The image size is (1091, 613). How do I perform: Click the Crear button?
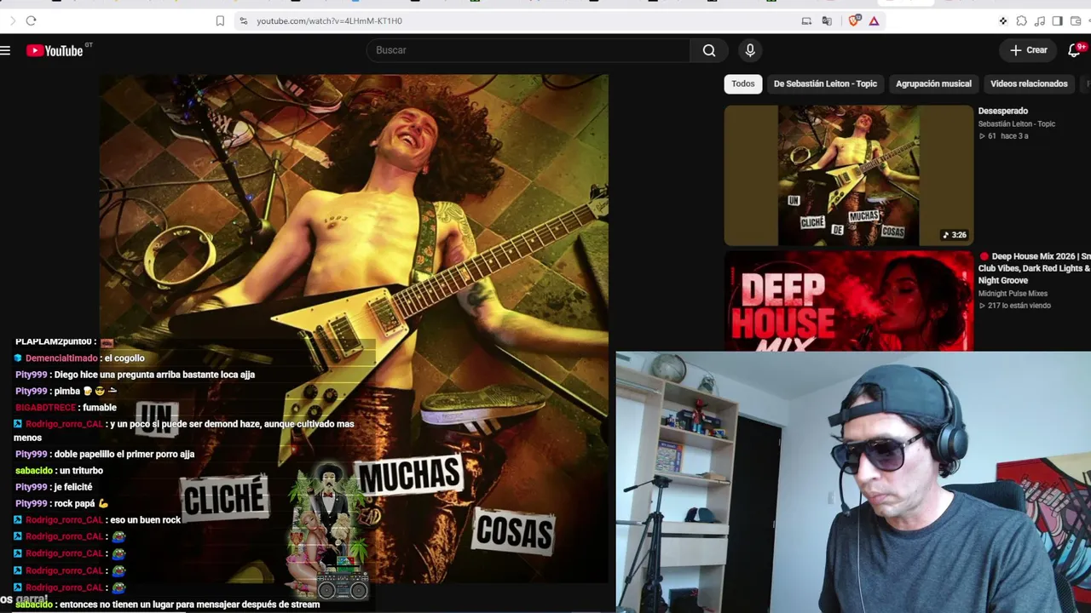(x=1029, y=50)
